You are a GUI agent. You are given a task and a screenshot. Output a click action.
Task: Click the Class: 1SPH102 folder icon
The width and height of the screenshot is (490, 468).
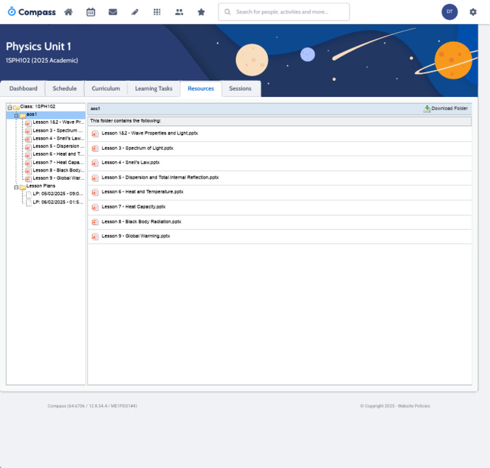pyautogui.click(x=16, y=107)
